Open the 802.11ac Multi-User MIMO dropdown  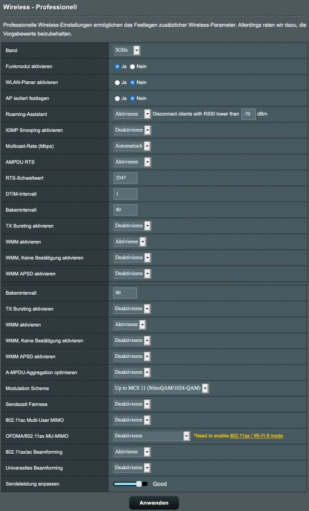pyautogui.click(x=132, y=420)
